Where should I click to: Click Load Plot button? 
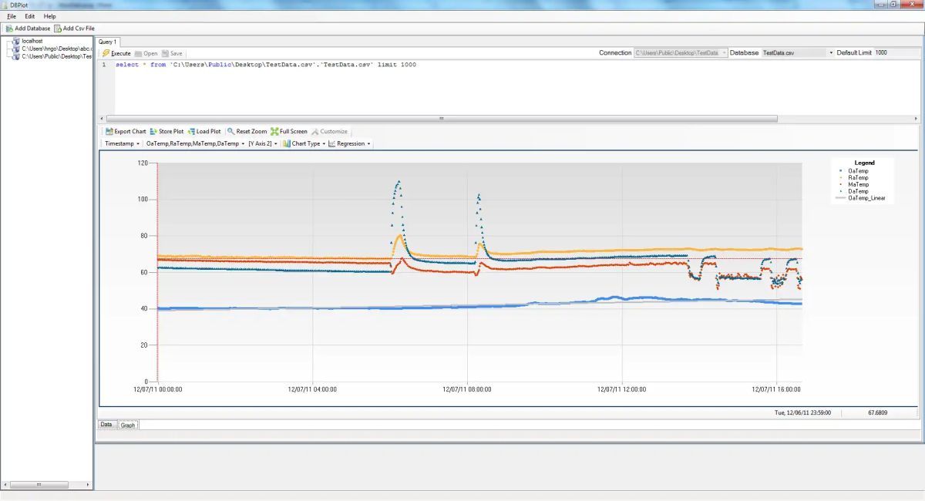[x=203, y=131]
